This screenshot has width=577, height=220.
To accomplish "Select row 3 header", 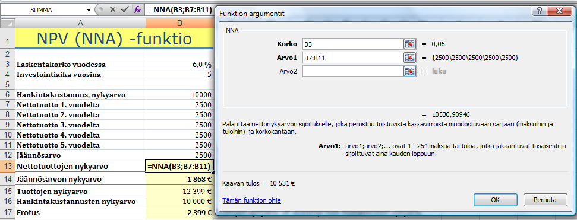I will (7, 65).
